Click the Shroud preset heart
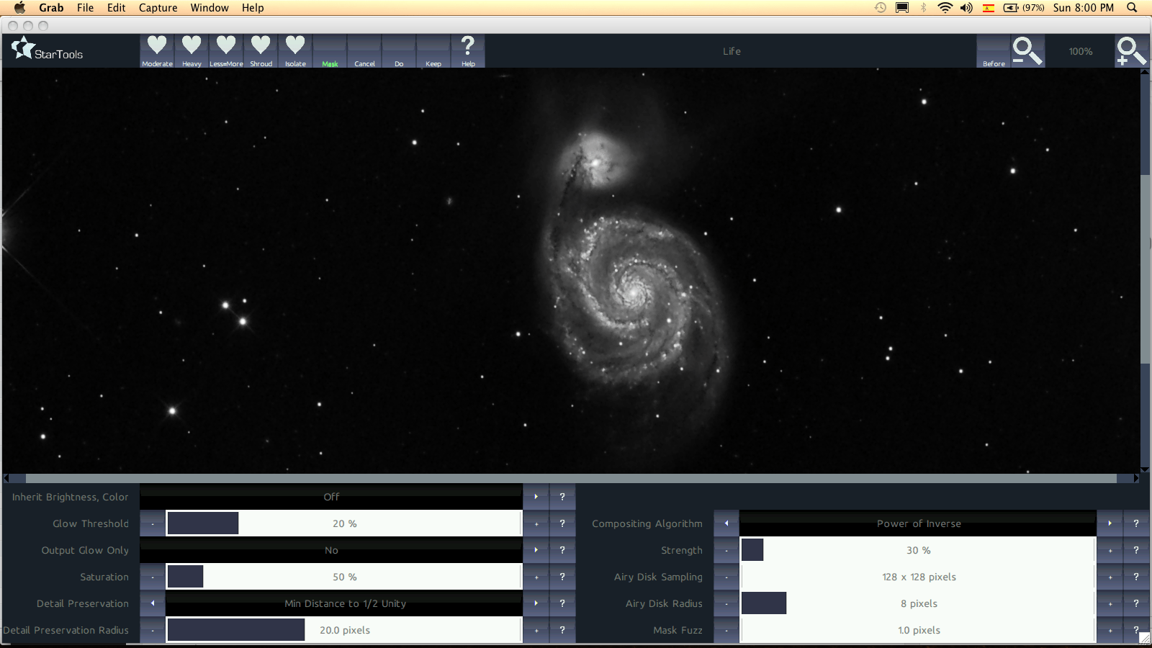1152x648 pixels. point(261,50)
